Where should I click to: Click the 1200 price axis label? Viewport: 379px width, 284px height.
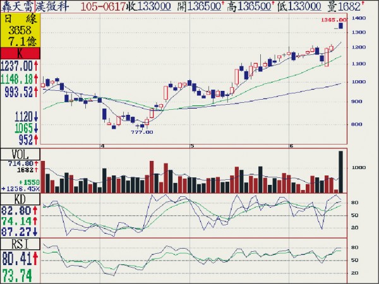[x=359, y=47]
